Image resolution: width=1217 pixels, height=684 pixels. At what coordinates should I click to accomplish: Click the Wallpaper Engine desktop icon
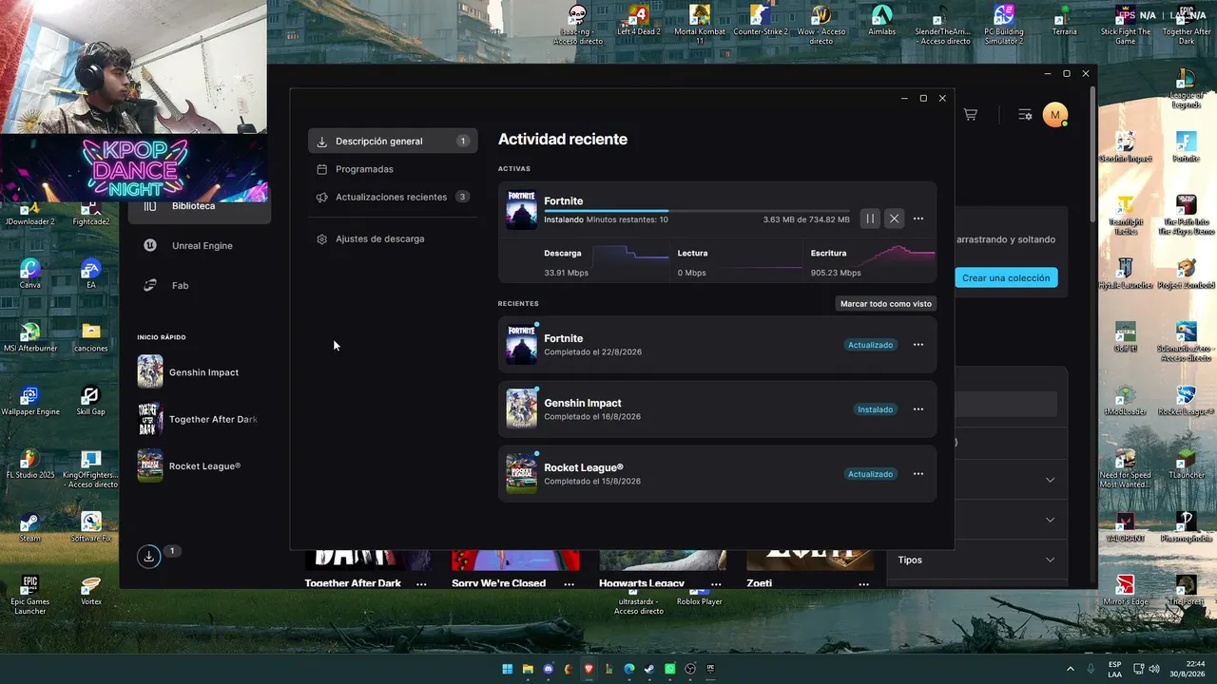tap(30, 401)
